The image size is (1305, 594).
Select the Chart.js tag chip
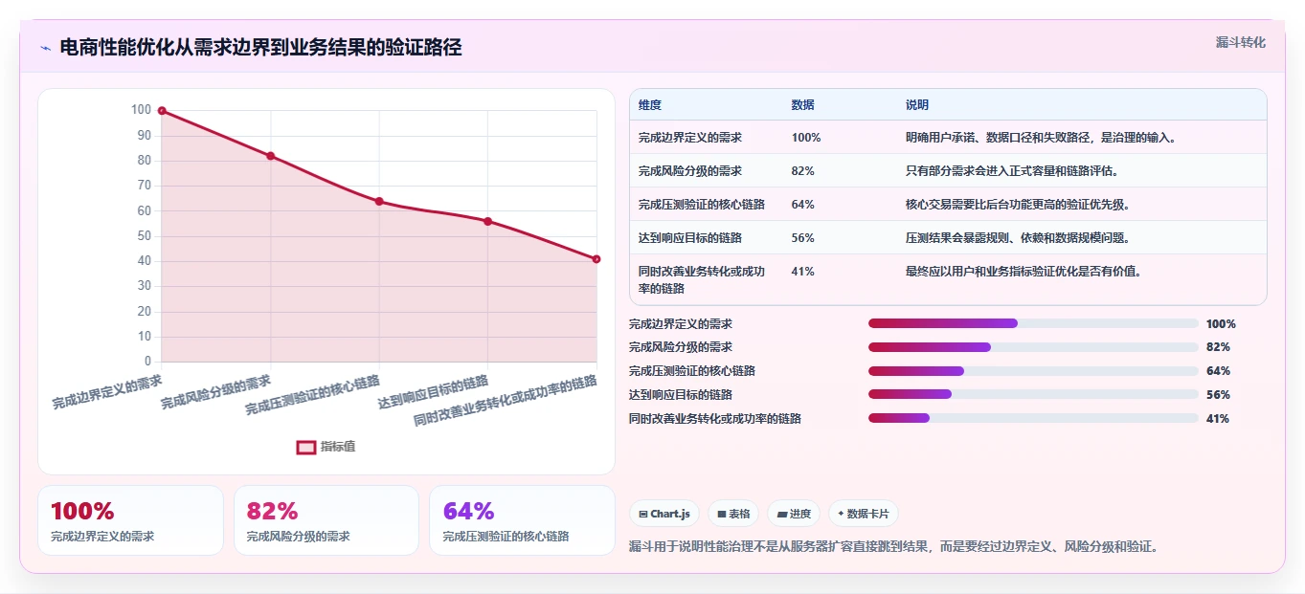click(664, 514)
